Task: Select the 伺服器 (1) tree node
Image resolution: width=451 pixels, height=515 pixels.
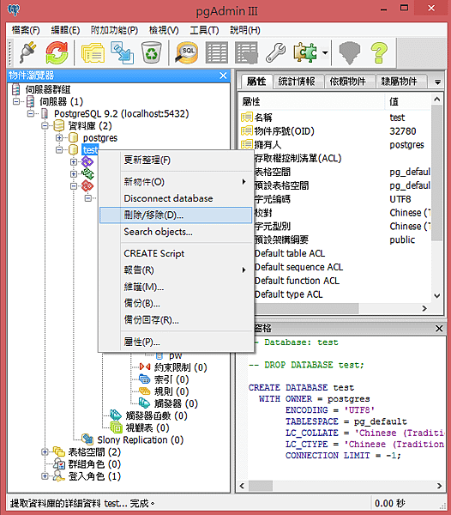Action: coord(62,101)
